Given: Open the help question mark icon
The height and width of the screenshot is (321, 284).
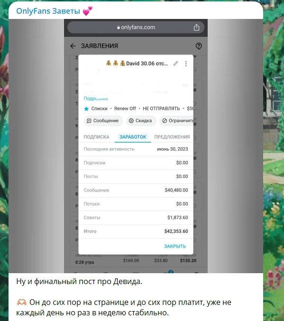Looking at the screenshot, I should point(199,46).
